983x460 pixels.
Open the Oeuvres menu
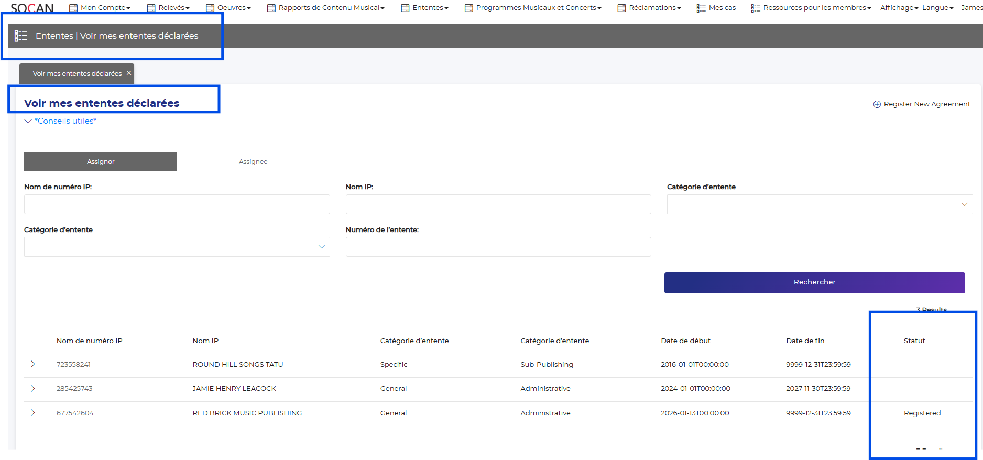pos(228,8)
